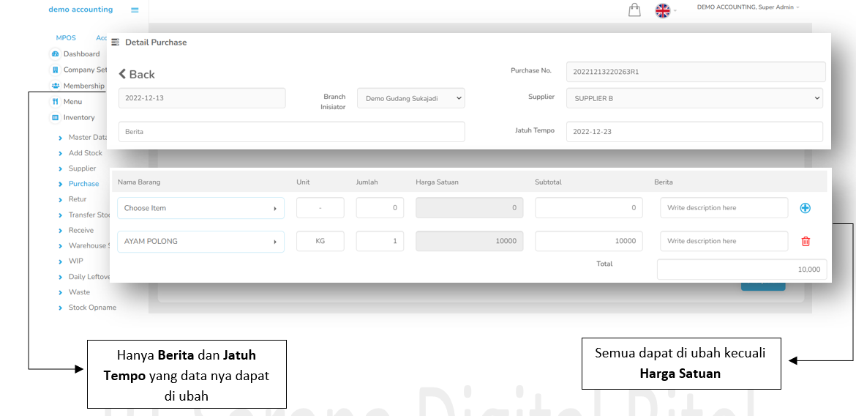The width and height of the screenshot is (856, 416).
Task: Click the Inventory sidebar icon
Action: (x=55, y=118)
